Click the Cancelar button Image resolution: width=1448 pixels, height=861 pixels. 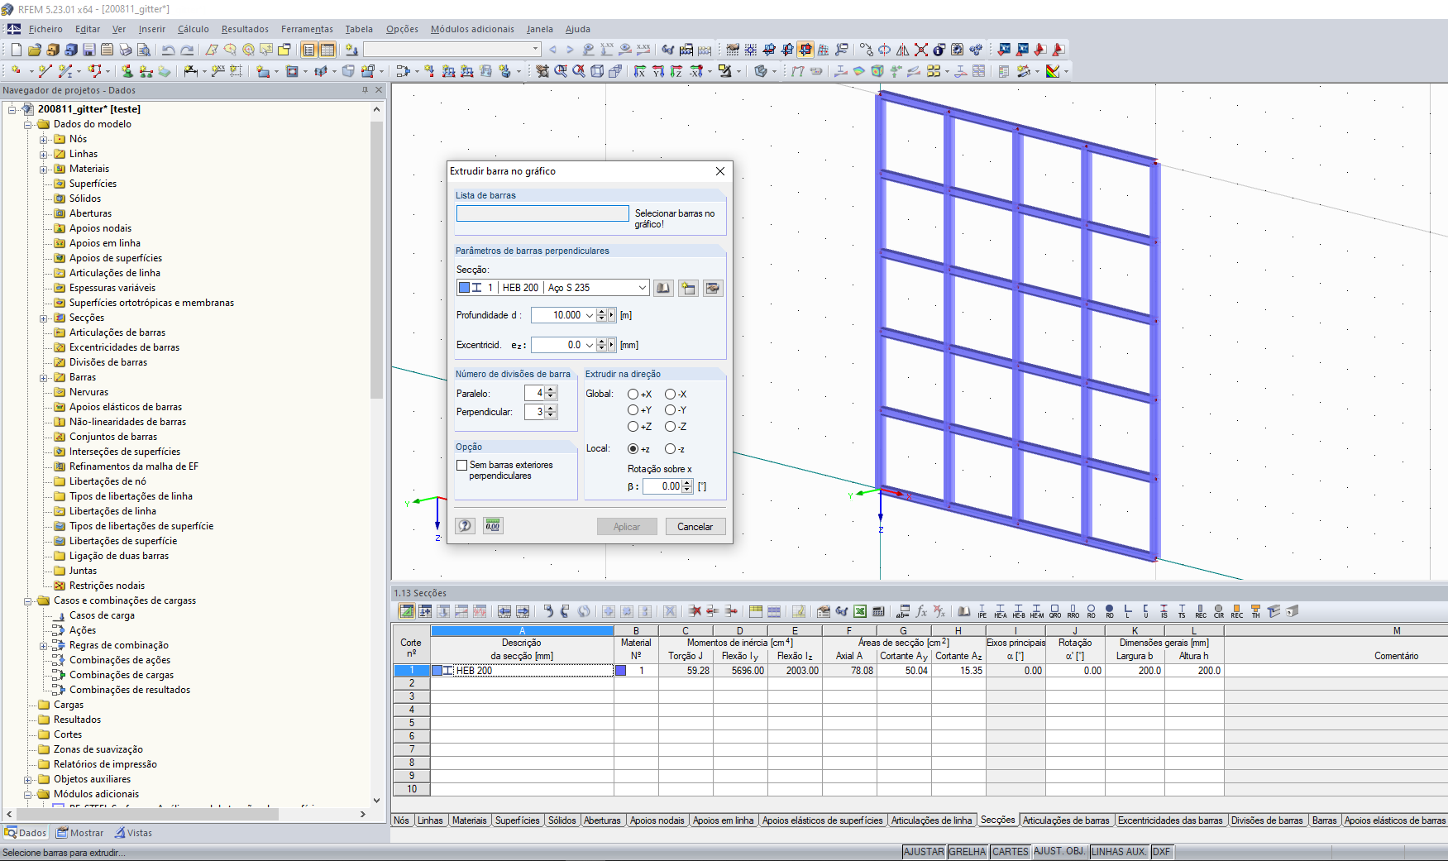click(x=695, y=527)
